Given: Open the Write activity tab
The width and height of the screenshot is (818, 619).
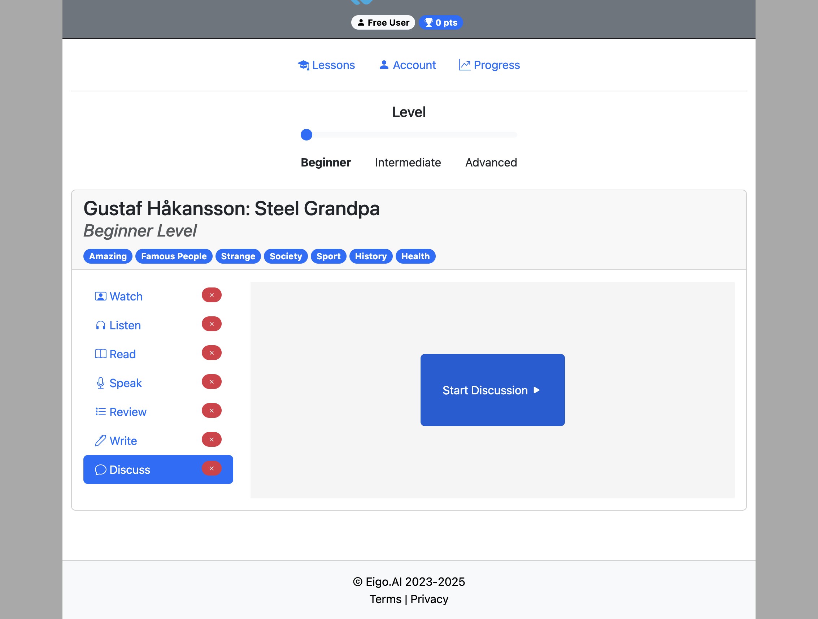Looking at the screenshot, I should coord(158,441).
